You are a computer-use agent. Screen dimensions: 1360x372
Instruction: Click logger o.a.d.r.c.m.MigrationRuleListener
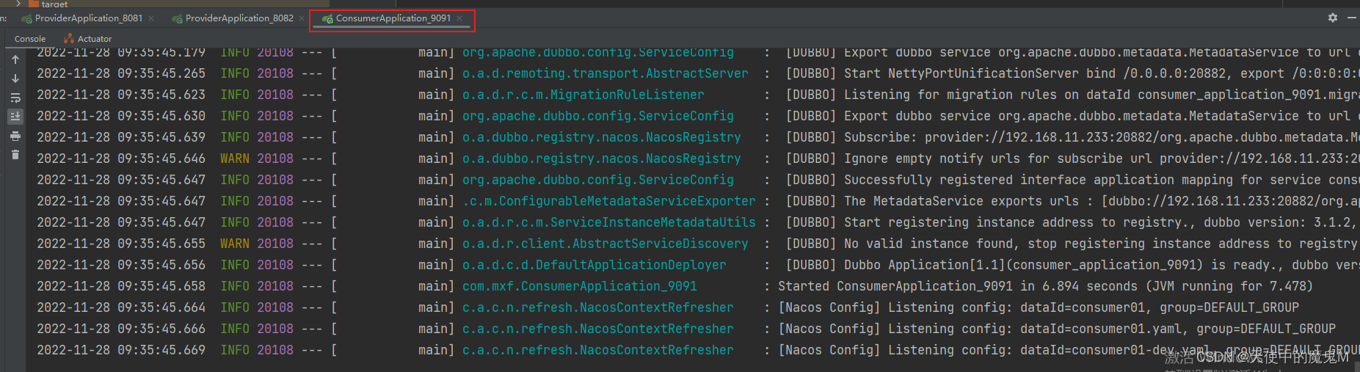pyautogui.click(x=583, y=95)
